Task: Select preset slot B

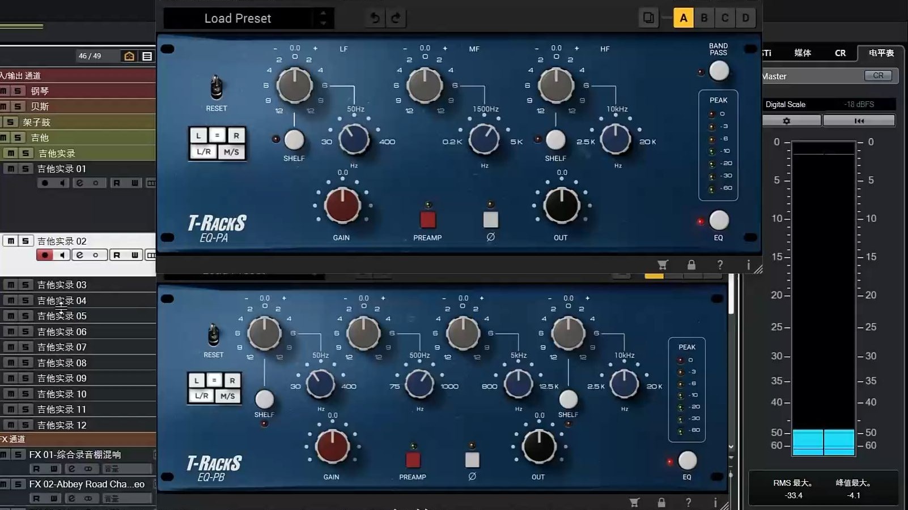Action: (x=704, y=18)
